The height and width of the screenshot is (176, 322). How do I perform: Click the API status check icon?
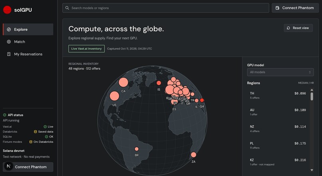tap(4, 115)
